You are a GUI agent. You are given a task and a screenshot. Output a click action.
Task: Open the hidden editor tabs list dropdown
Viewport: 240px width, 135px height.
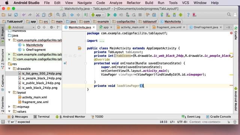tap(229, 27)
